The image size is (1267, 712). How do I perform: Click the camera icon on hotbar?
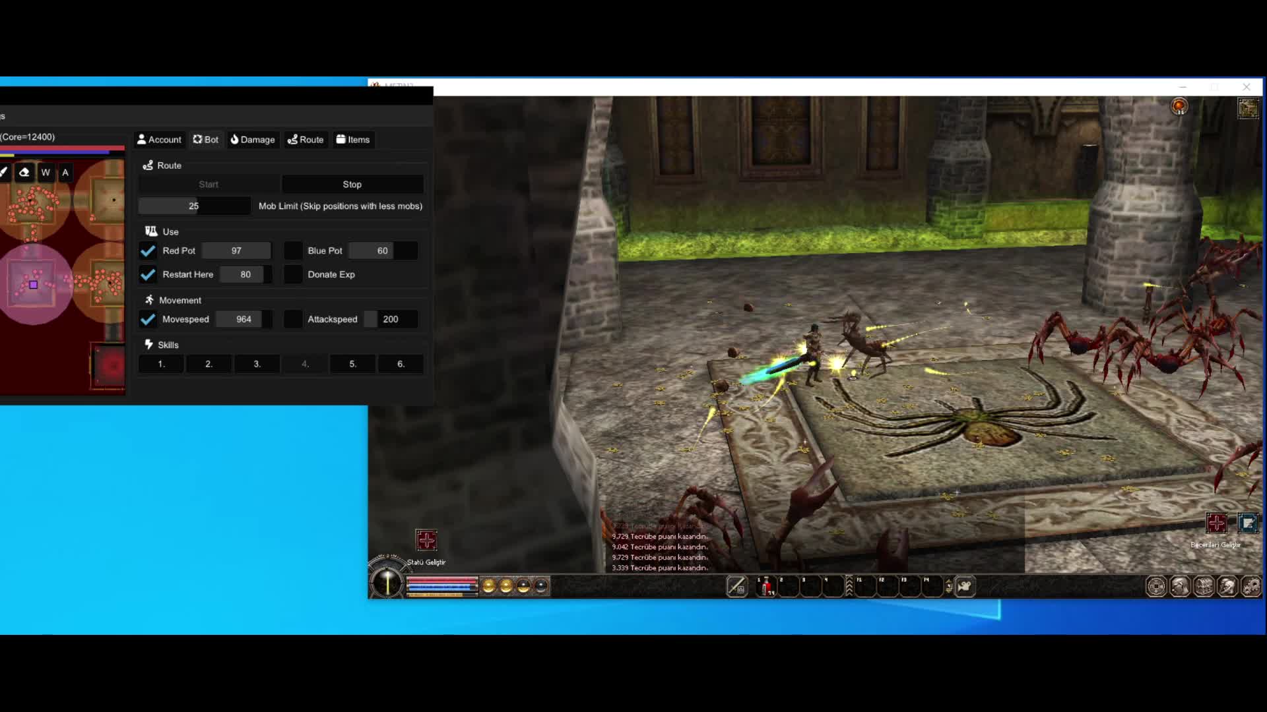pos(965,586)
